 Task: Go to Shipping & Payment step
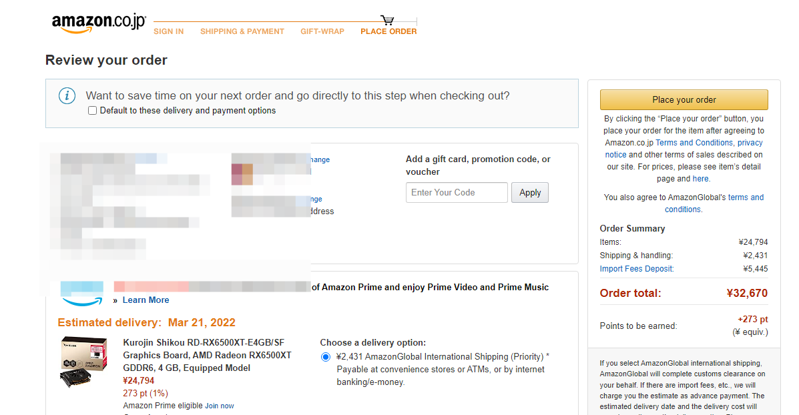click(x=242, y=31)
